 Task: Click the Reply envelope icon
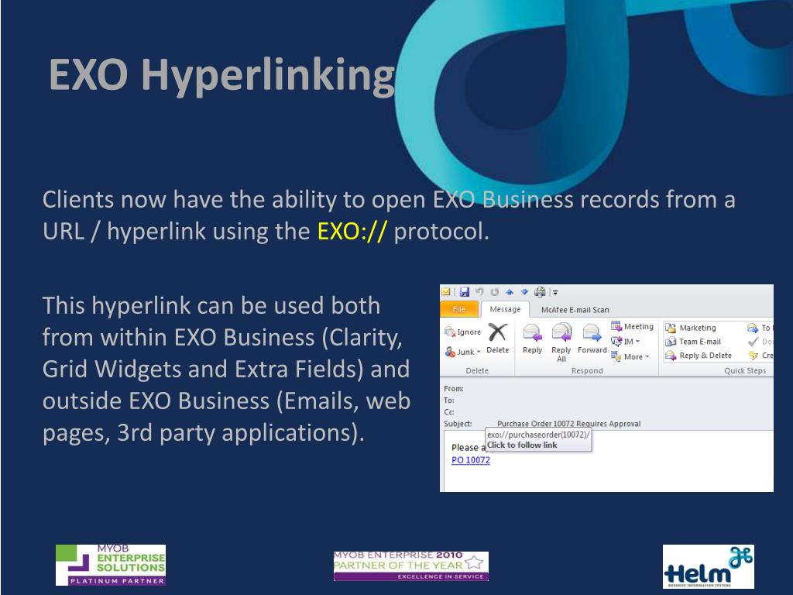533,332
